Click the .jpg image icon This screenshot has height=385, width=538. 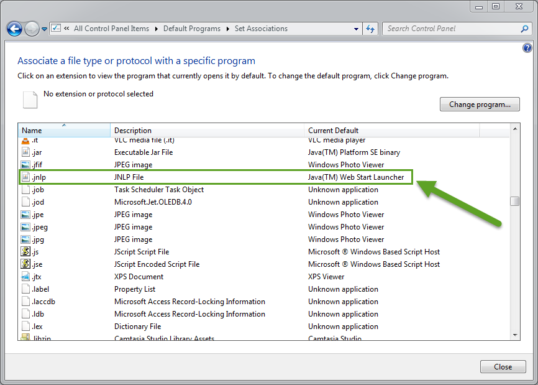click(x=25, y=239)
